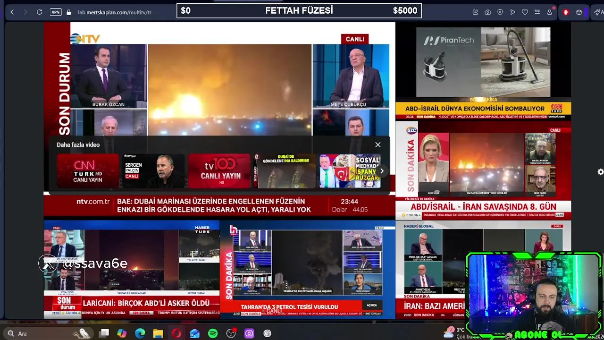Switch to Opera in the taskbar
Screen dimensions: 604x340
[x=176, y=333]
